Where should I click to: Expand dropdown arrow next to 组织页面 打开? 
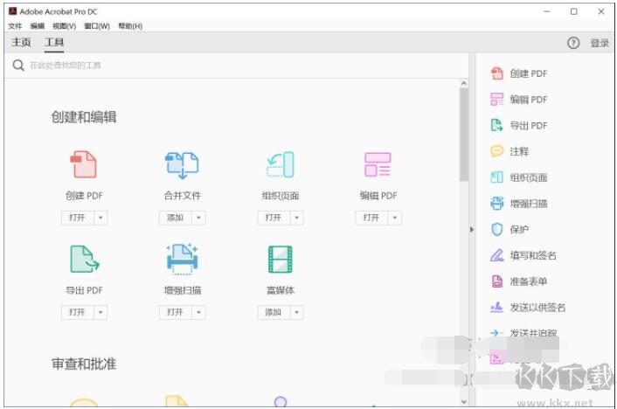pos(297,218)
